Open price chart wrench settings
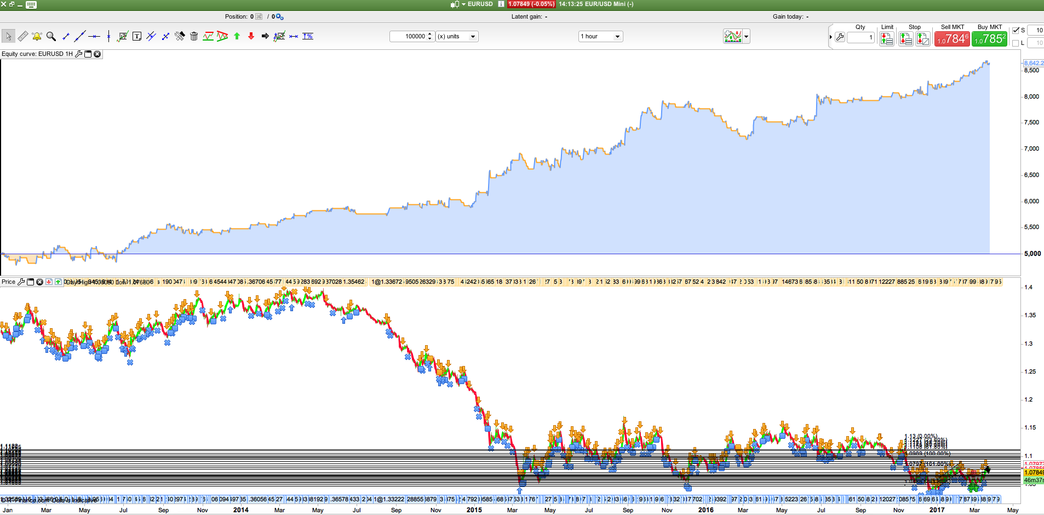 point(21,282)
